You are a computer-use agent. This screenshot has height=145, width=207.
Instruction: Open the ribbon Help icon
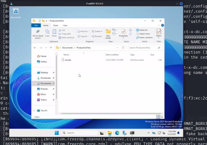pyautogui.click(x=163, y=25)
